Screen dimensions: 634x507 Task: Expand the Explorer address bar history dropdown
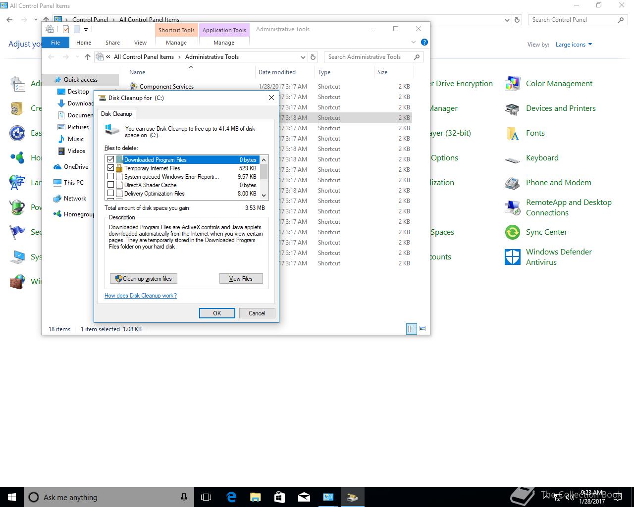click(x=303, y=57)
